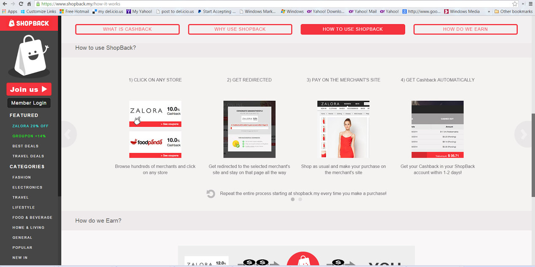
Task: Bookmark this page with the star icon
Action: click(x=515, y=4)
